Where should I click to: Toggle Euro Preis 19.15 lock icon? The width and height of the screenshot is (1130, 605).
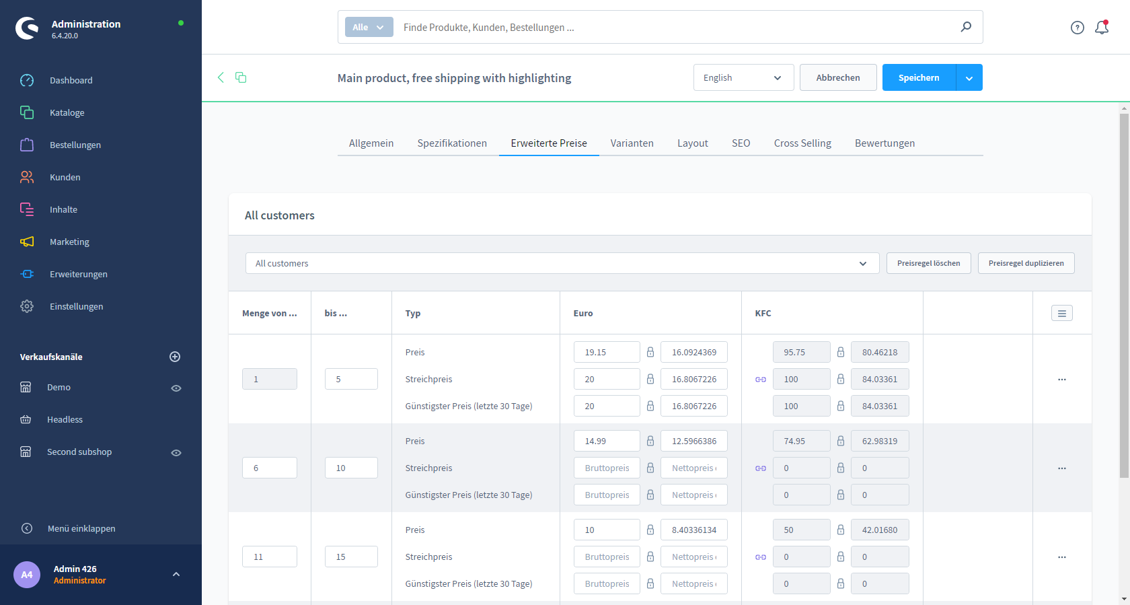coord(650,352)
